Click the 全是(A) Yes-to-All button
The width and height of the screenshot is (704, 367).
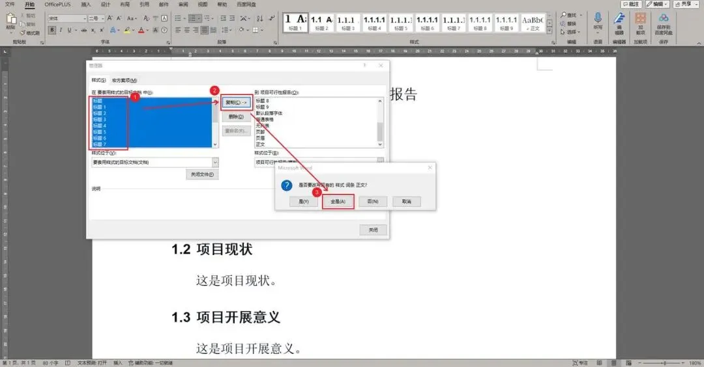tap(338, 202)
